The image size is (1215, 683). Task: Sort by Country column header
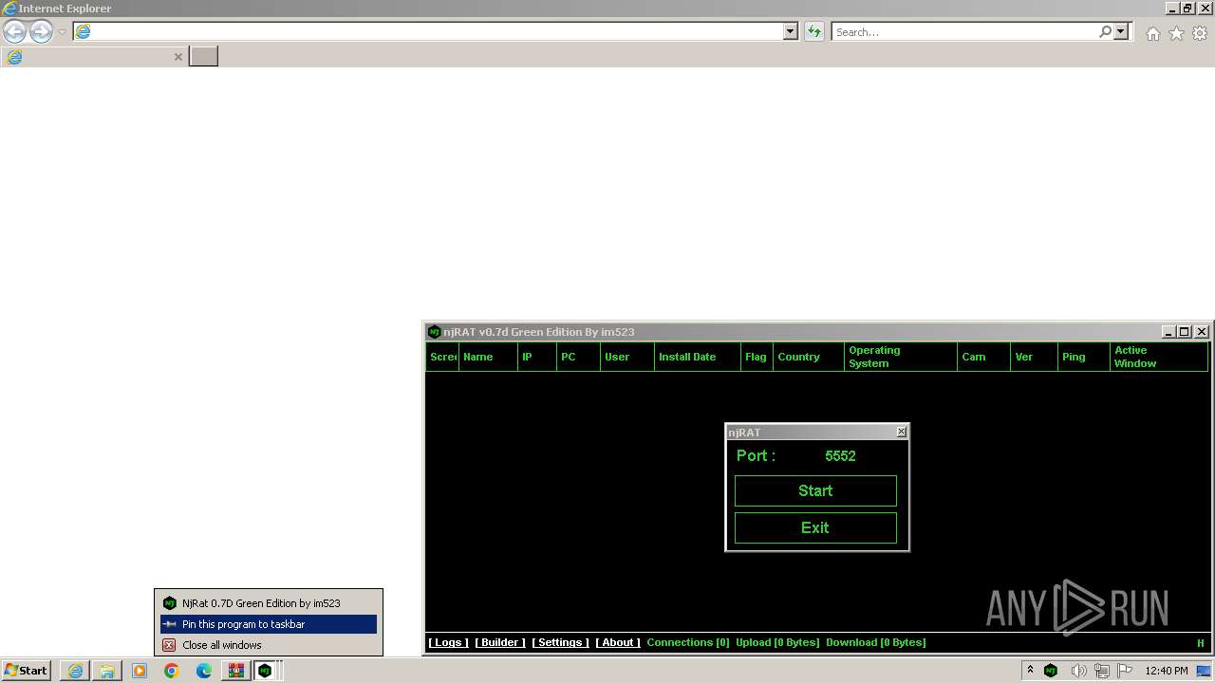coord(809,357)
